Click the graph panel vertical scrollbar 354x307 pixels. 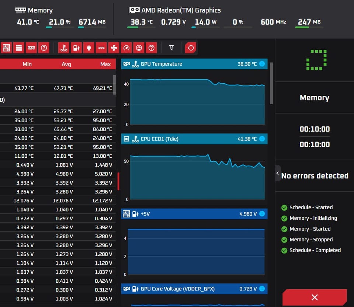(x=271, y=83)
